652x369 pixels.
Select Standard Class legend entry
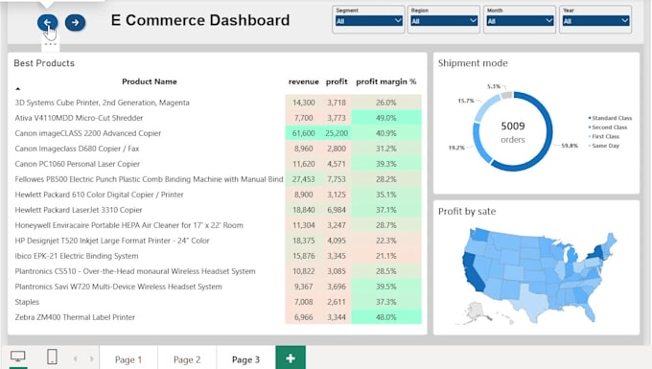[610, 118]
